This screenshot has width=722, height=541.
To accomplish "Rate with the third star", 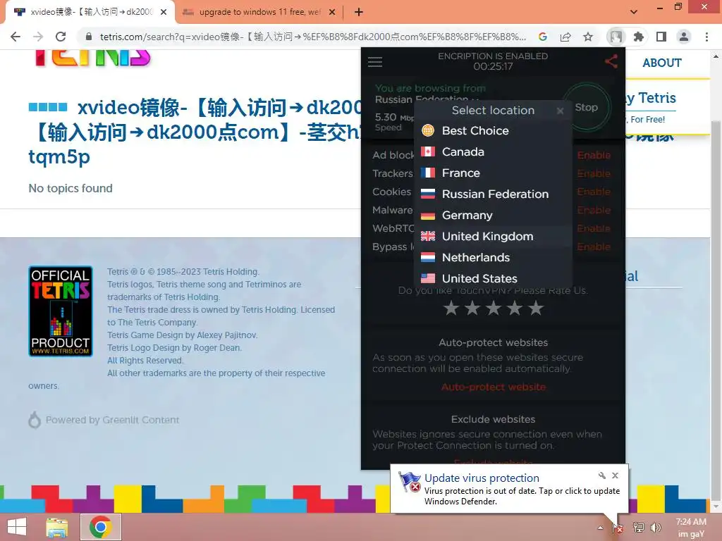I will [x=494, y=309].
